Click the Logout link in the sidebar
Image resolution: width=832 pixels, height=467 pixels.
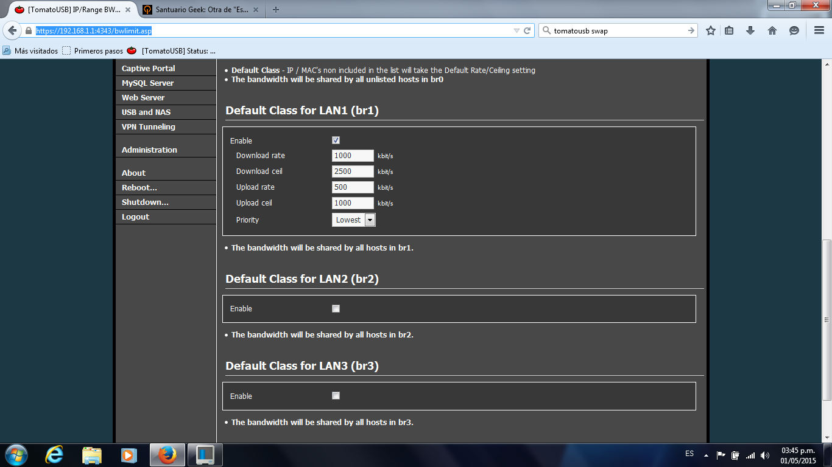click(x=135, y=216)
